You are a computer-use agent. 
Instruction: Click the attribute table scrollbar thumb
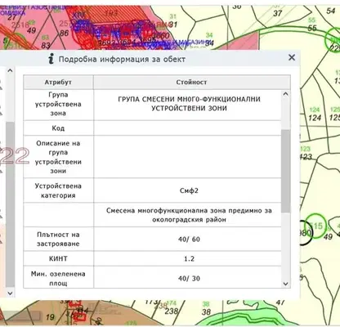(x=285, y=171)
